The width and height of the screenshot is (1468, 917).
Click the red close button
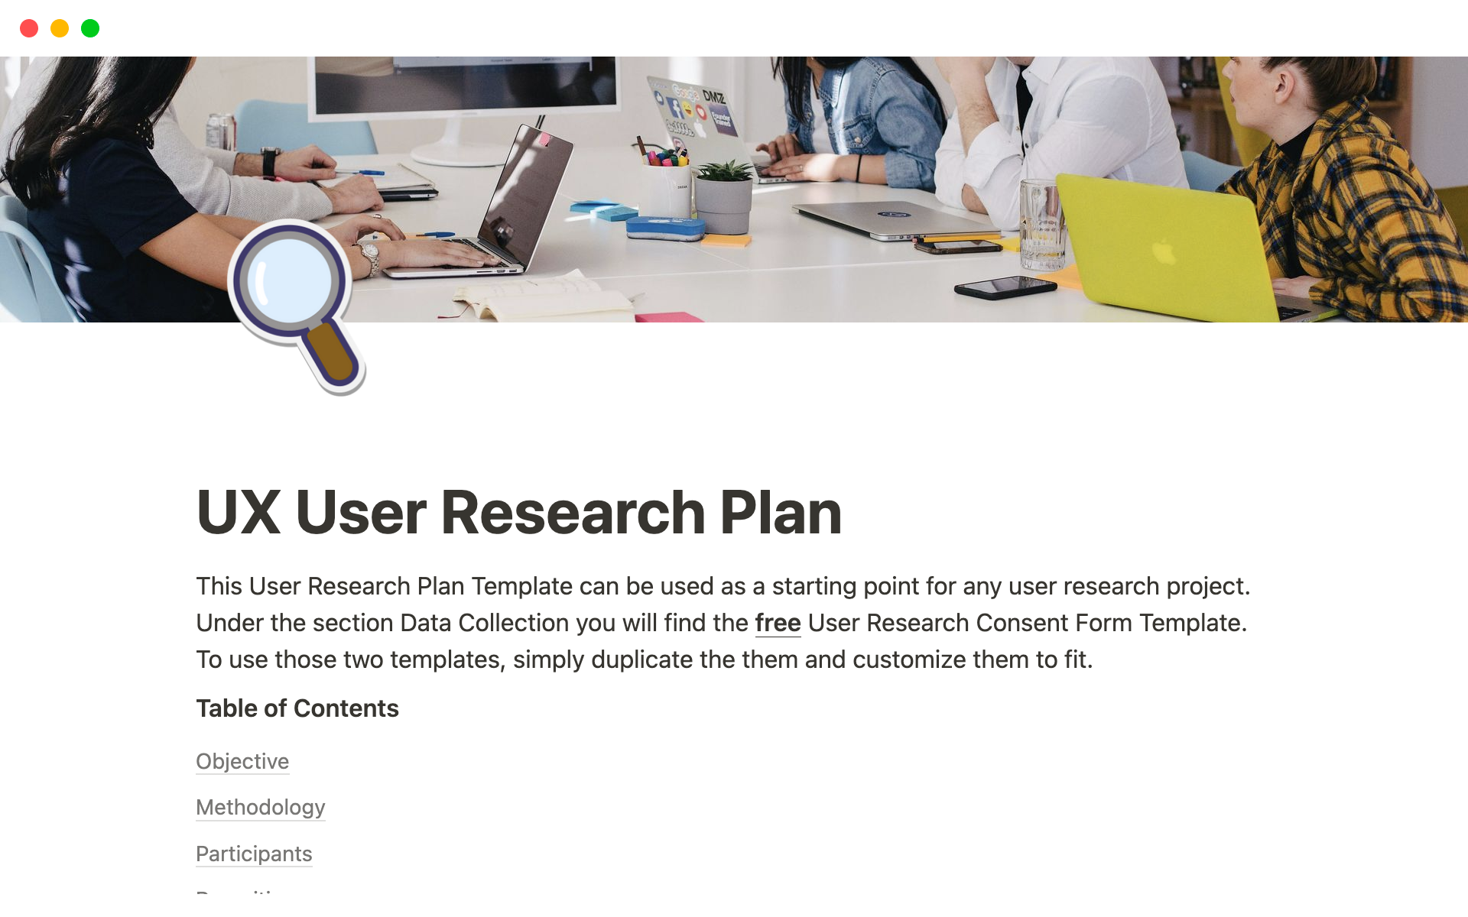coord(28,27)
